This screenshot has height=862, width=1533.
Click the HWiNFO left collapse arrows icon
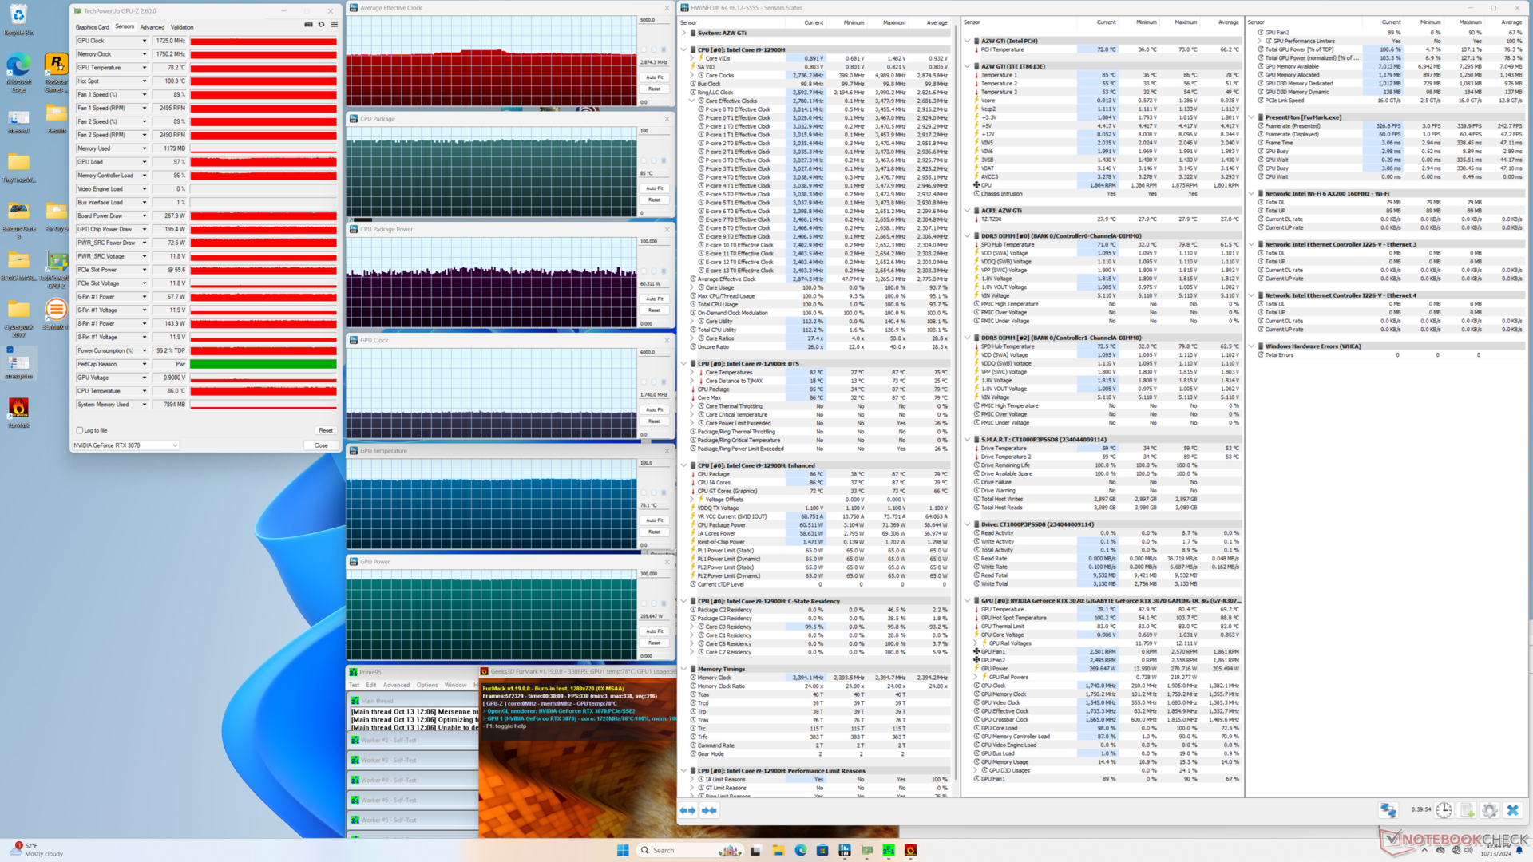(687, 810)
